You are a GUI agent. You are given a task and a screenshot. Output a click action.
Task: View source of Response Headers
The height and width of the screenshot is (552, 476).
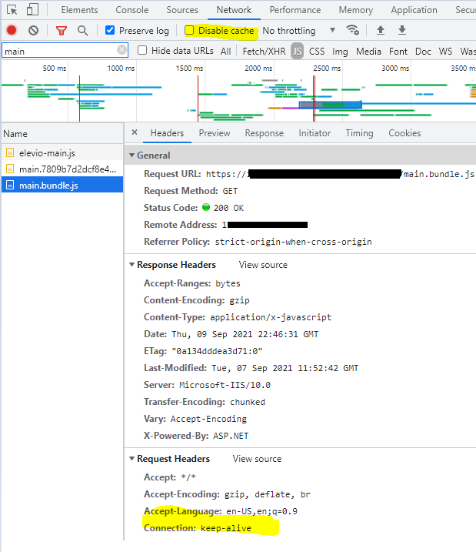point(263,265)
